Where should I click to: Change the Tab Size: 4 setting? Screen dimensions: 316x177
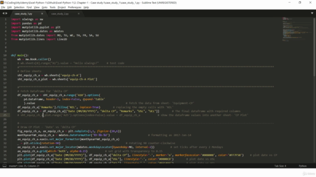280,166
